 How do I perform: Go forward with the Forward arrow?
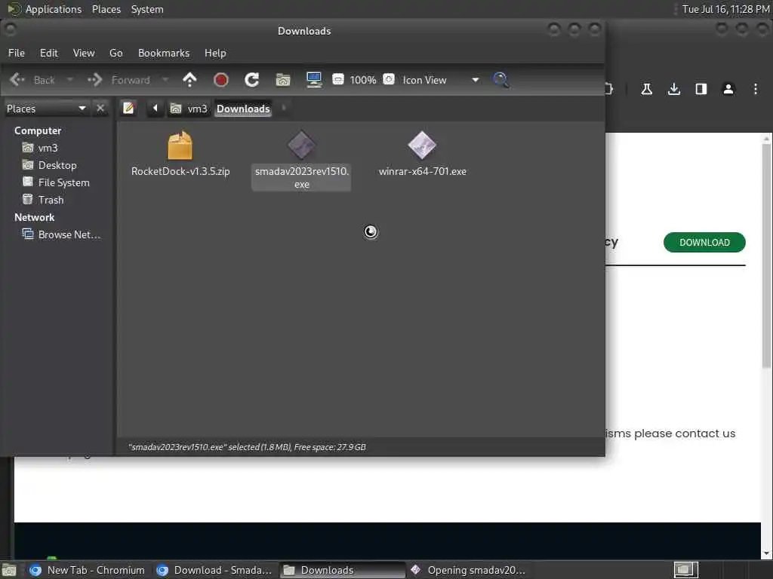point(119,80)
